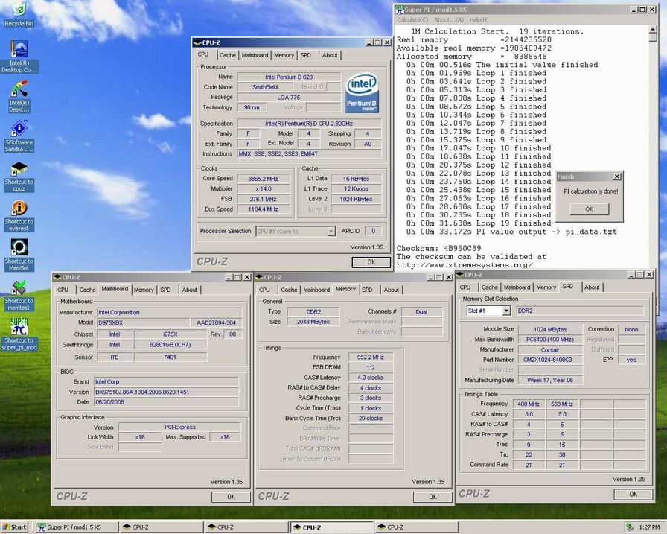Screen dimensions: 667x534
Task: Click the Intel Pentium D logo
Action: 363,92
